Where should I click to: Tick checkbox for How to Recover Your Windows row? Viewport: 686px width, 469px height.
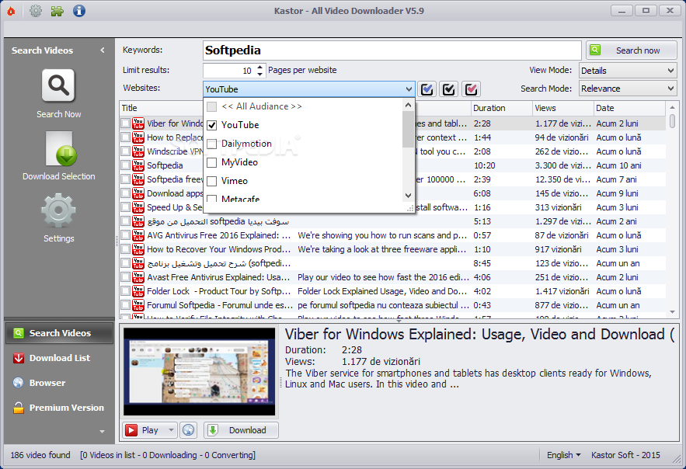click(126, 249)
